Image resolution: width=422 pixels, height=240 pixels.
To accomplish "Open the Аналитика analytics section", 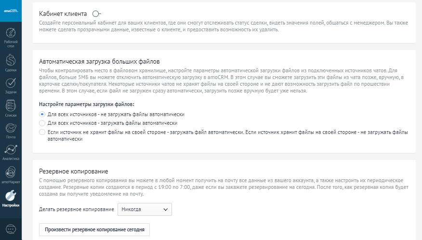I will tap(11, 153).
